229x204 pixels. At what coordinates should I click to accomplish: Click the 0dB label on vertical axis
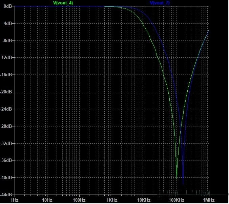(7, 6)
